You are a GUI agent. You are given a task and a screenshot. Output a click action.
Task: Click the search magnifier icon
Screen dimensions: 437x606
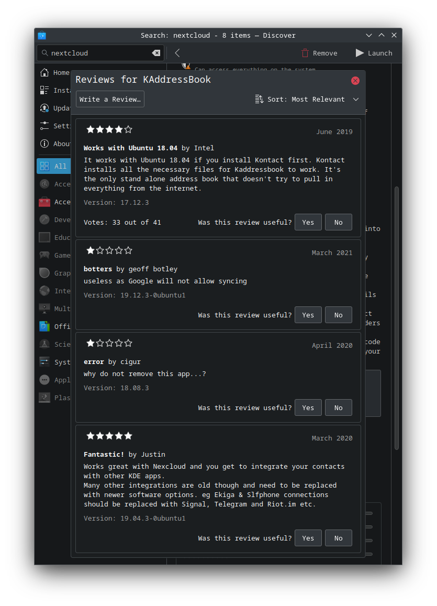click(x=45, y=53)
